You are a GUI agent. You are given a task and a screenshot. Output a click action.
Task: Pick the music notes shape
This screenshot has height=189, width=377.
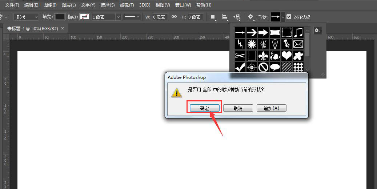pyautogui.click(x=298, y=32)
